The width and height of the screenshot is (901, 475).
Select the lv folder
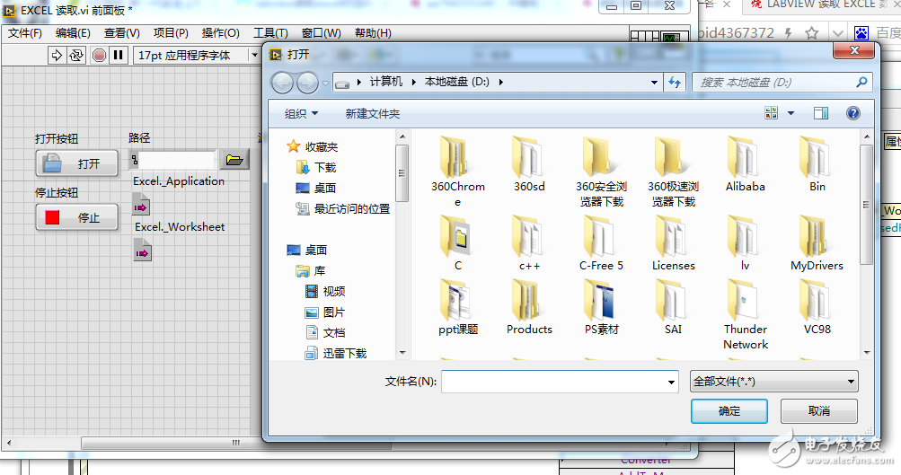pos(746,243)
